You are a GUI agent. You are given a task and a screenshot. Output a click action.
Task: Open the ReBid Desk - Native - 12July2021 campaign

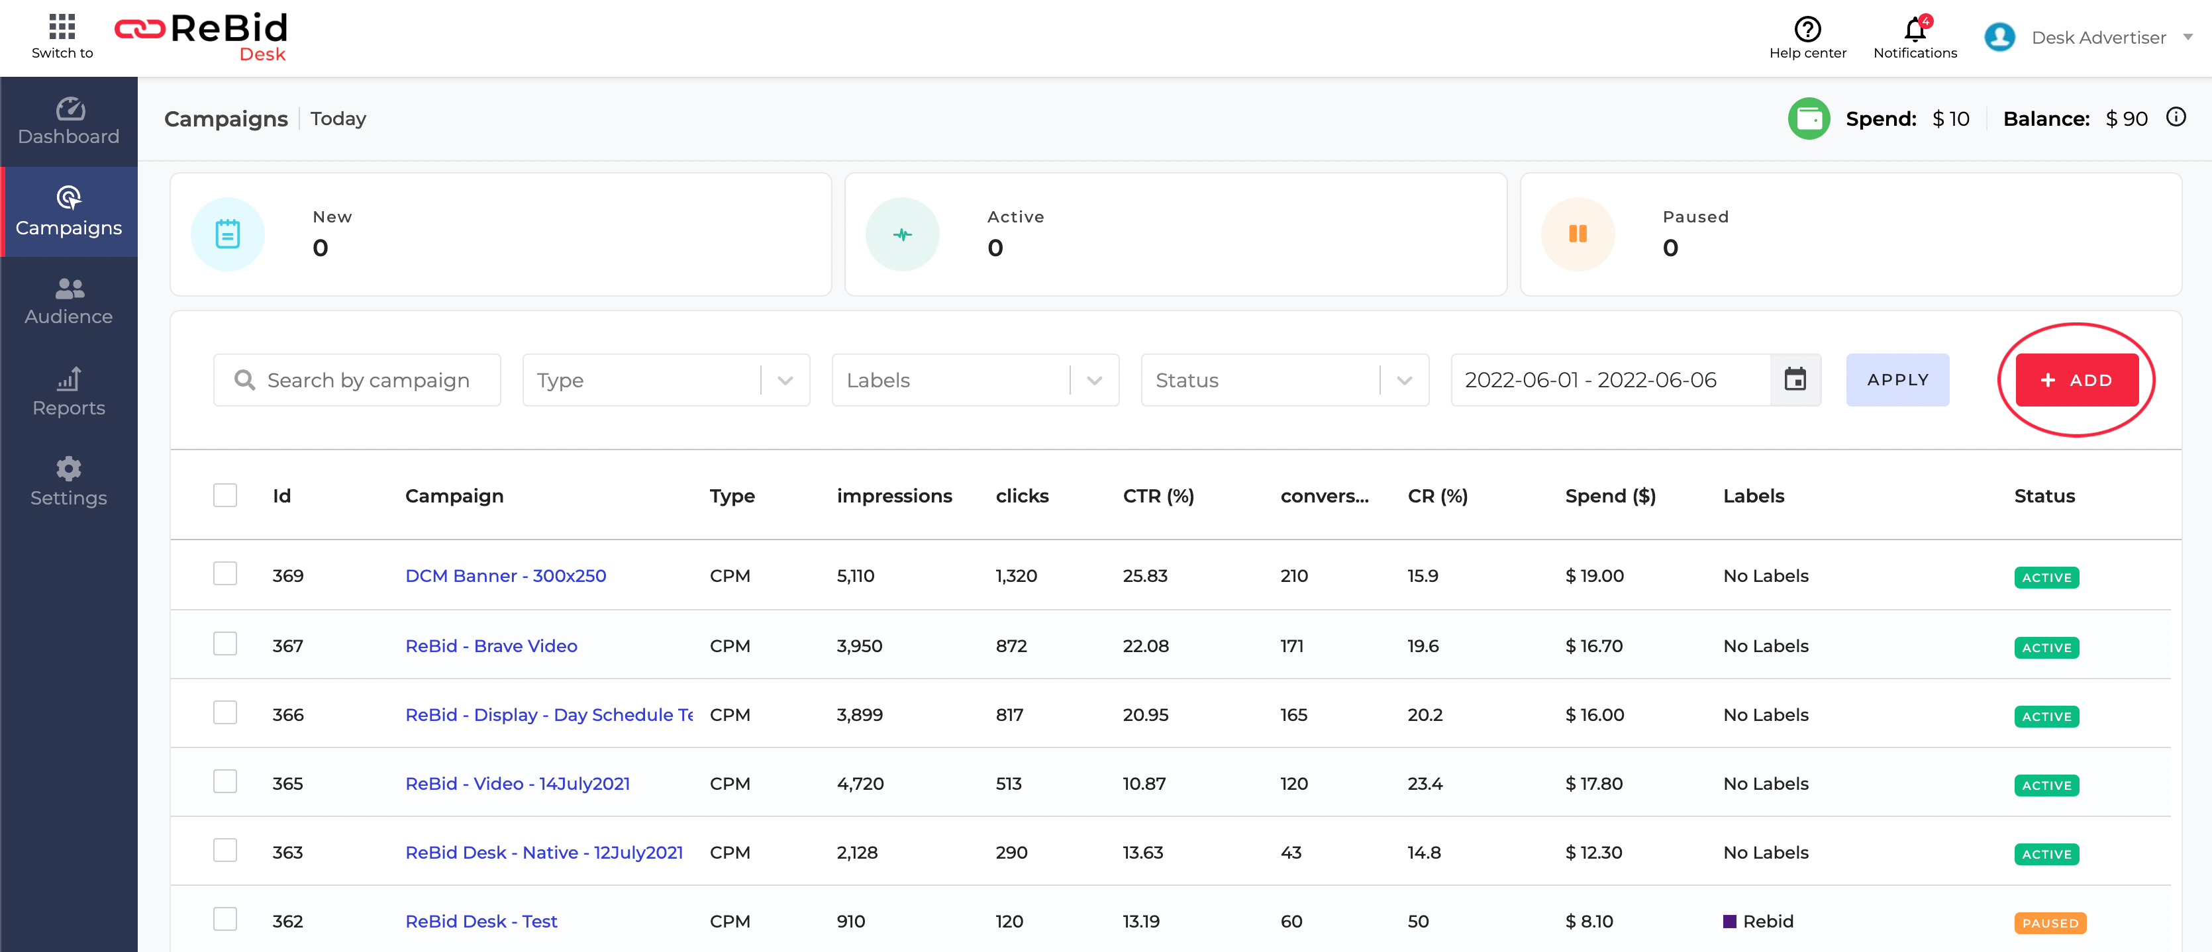(x=544, y=853)
